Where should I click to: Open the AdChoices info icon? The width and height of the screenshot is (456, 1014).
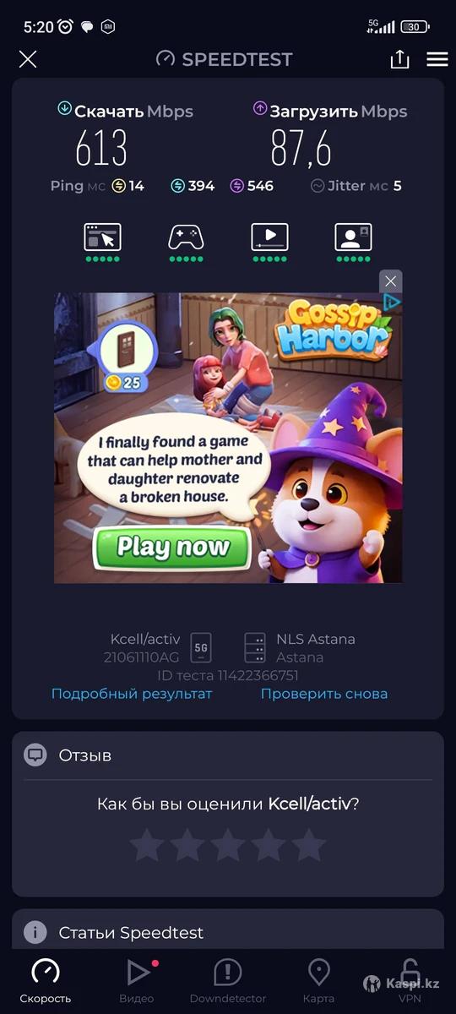coord(392,303)
